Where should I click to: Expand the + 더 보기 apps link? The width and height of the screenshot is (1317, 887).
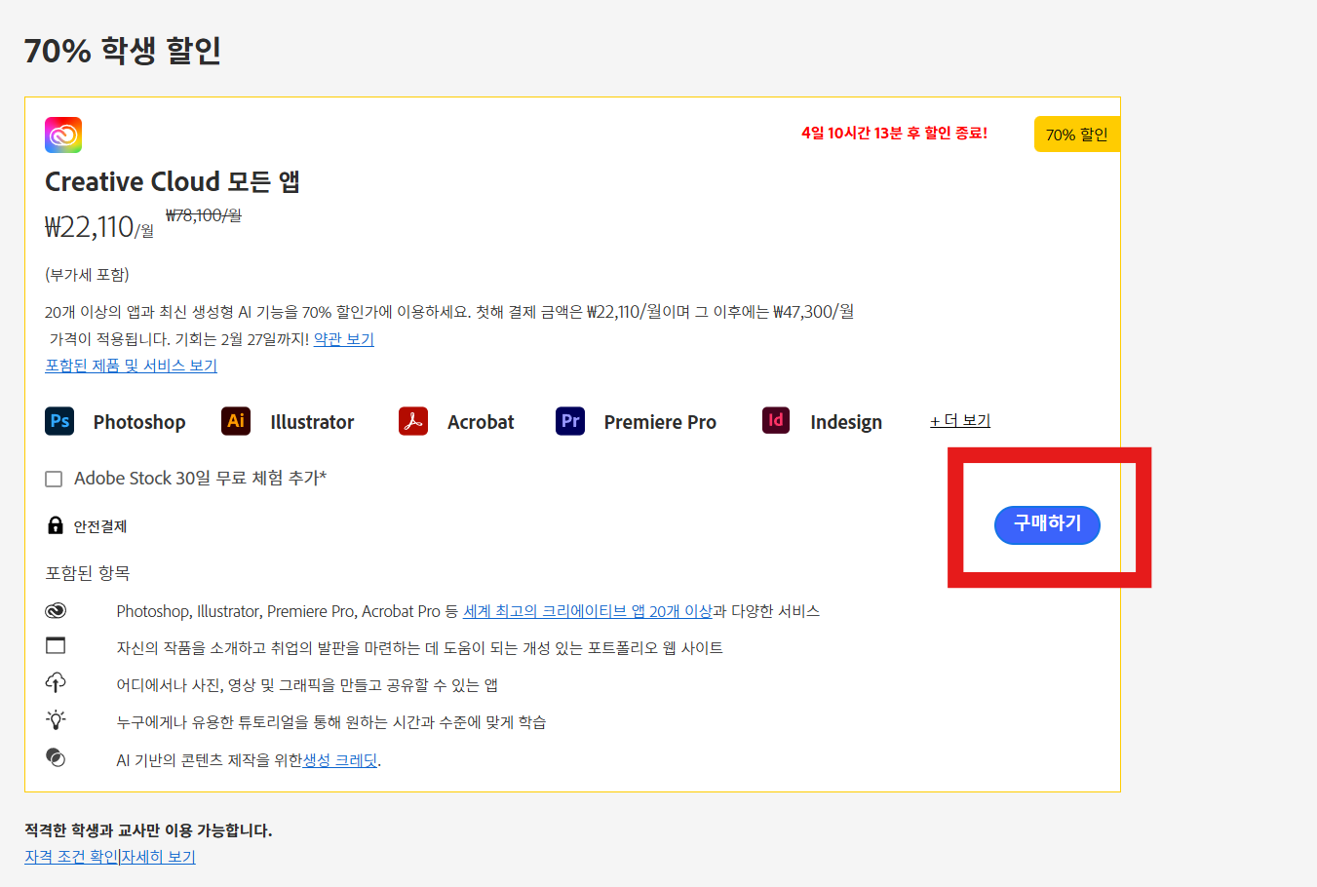[960, 420]
